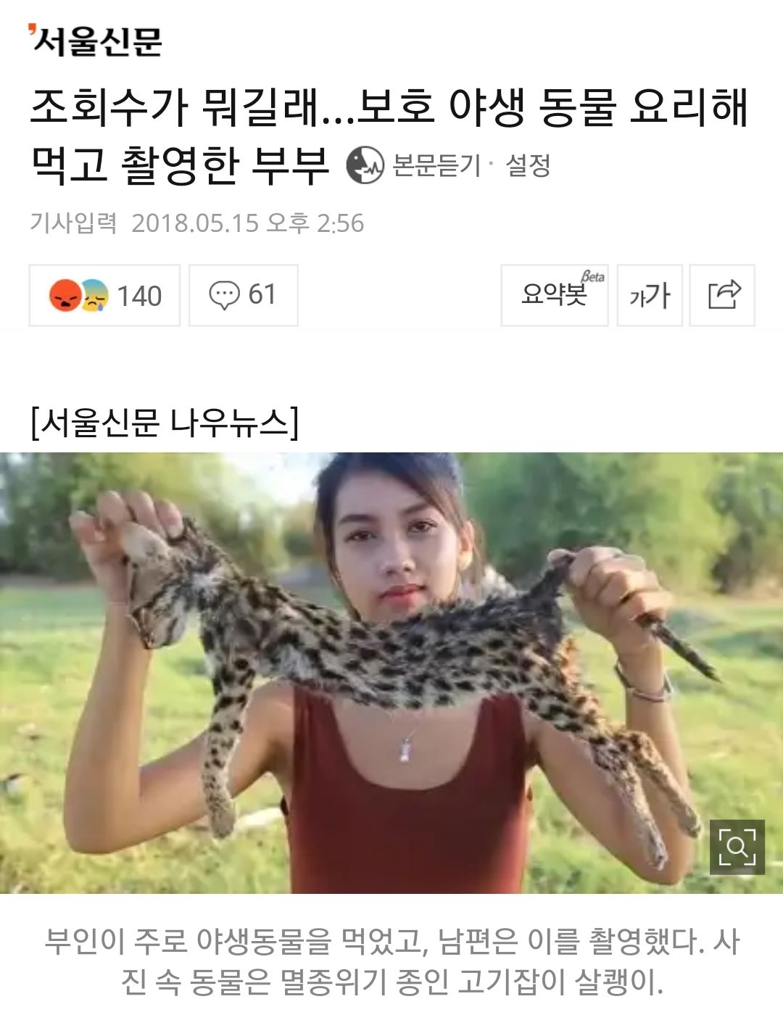The width and height of the screenshot is (783, 1028).
Task: Tap the angry face reaction emoji
Action: click(x=65, y=295)
